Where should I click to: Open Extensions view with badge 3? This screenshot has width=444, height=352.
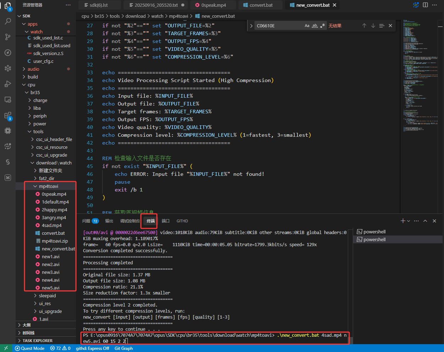coord(8,115)
